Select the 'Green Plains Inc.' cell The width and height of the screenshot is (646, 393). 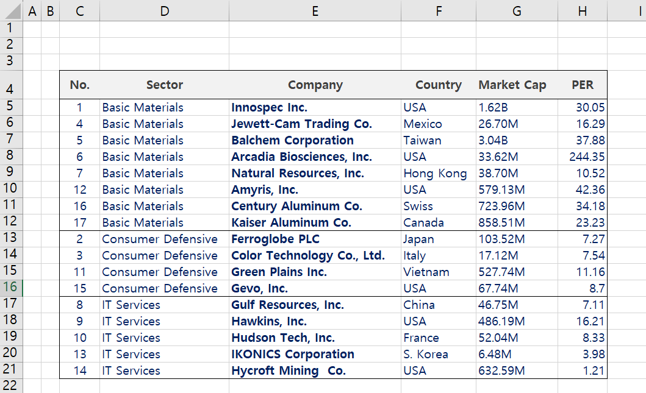[x=315, y=272]
